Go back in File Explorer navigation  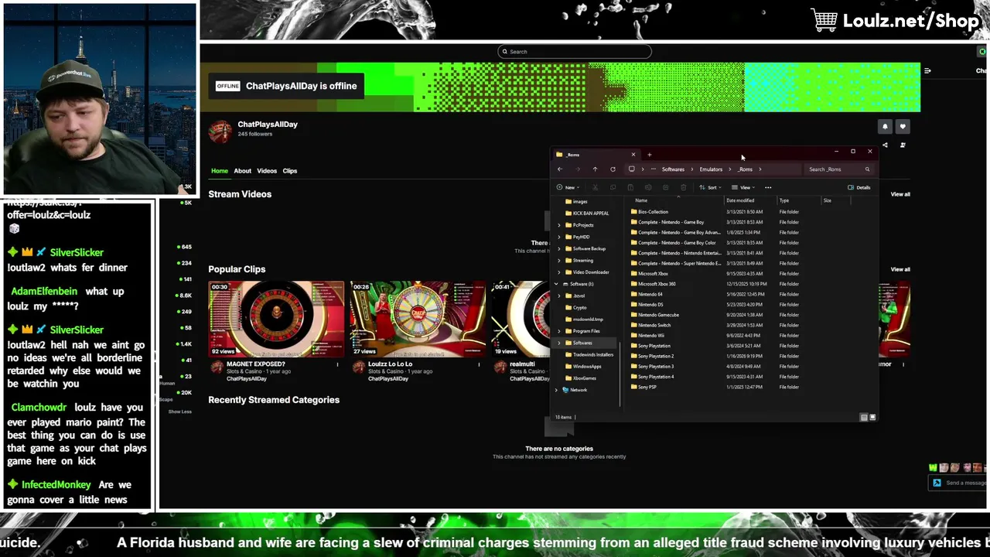pyautogui.click(x=560, y=169)
